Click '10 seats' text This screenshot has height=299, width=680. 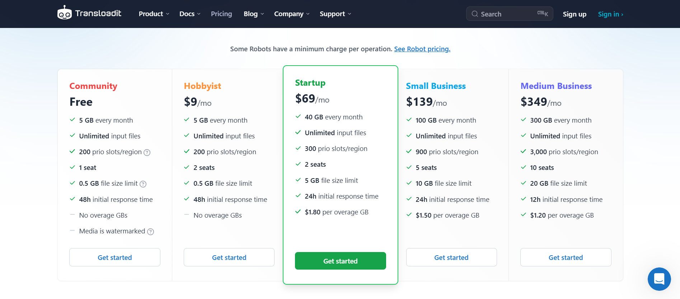(542, 168)
